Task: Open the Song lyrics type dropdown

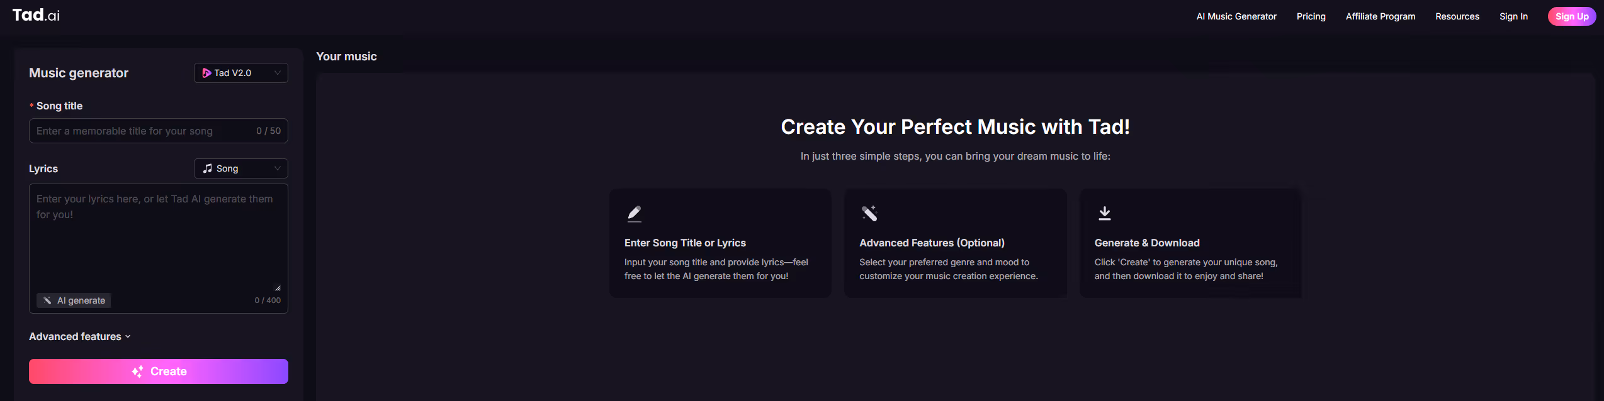Action: [241, 168]
